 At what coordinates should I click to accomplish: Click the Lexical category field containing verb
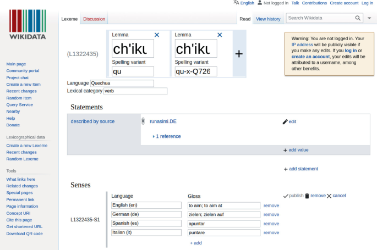click(x=135, y=91)
